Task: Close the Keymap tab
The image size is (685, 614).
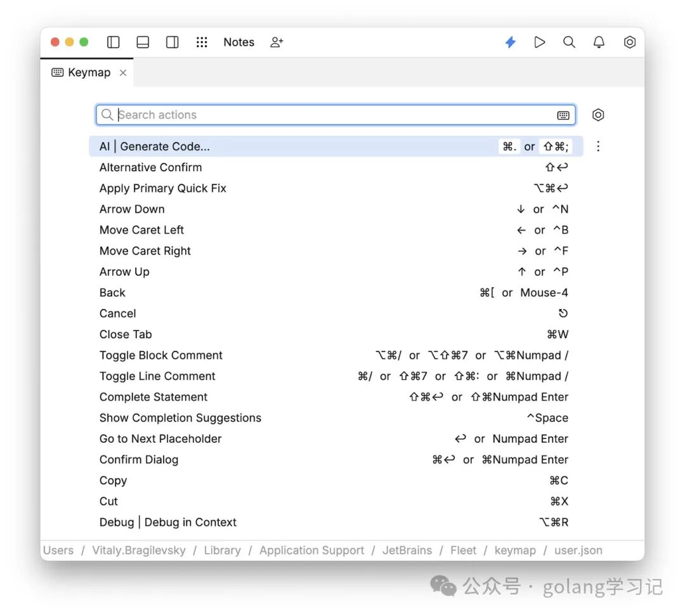Action: [x=123, y=72]
